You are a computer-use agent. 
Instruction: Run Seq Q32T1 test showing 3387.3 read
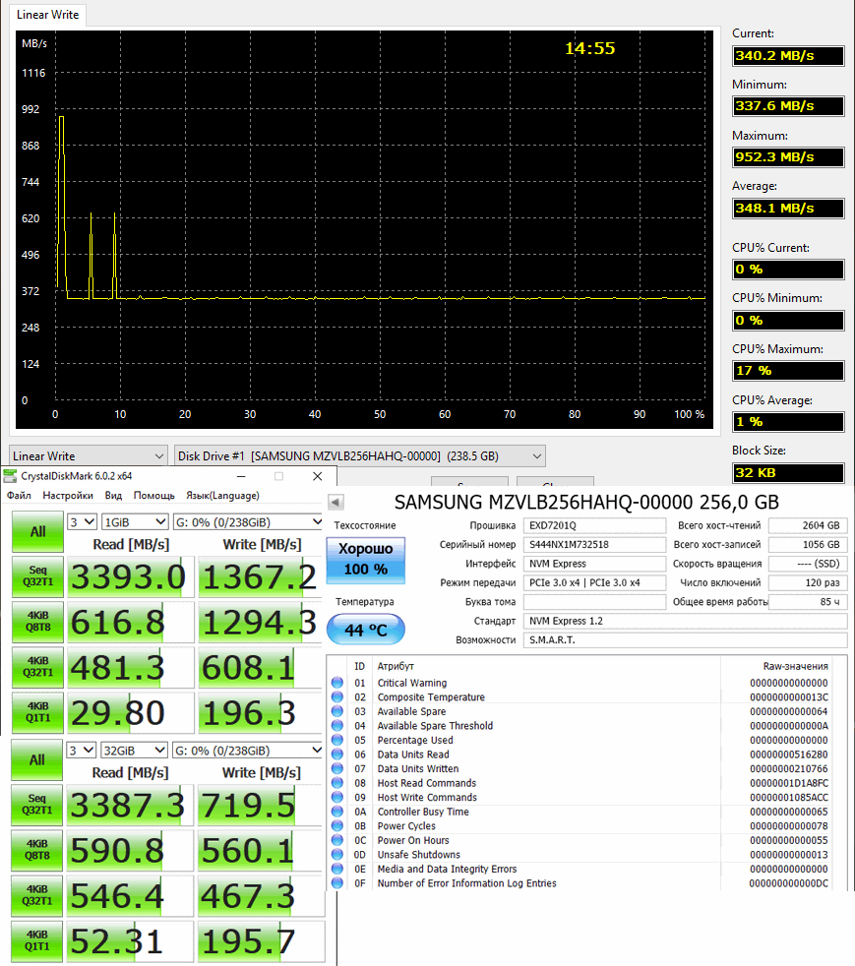pos(37,805)
